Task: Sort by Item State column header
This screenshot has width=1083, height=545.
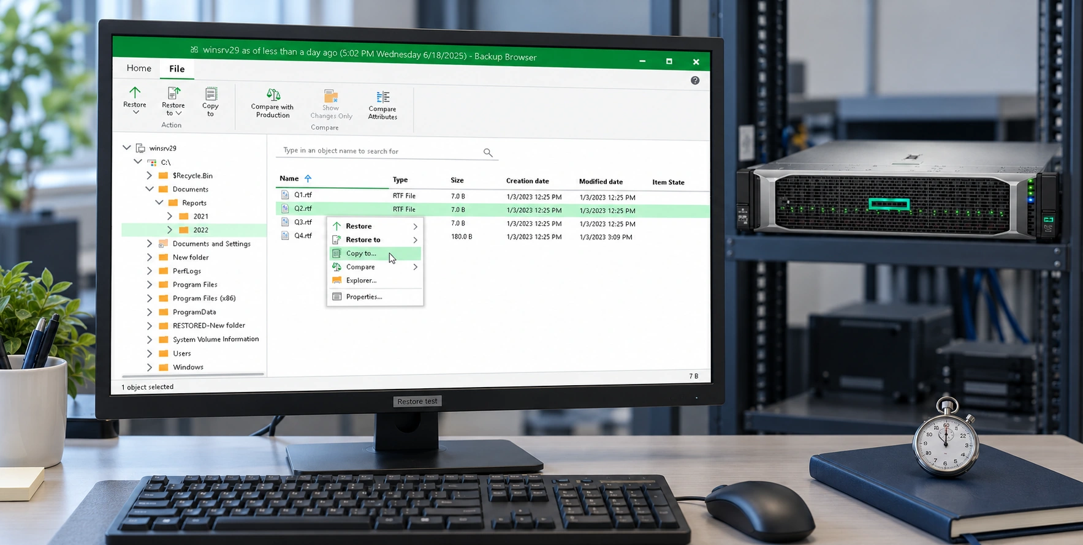Action: [668, 182]
